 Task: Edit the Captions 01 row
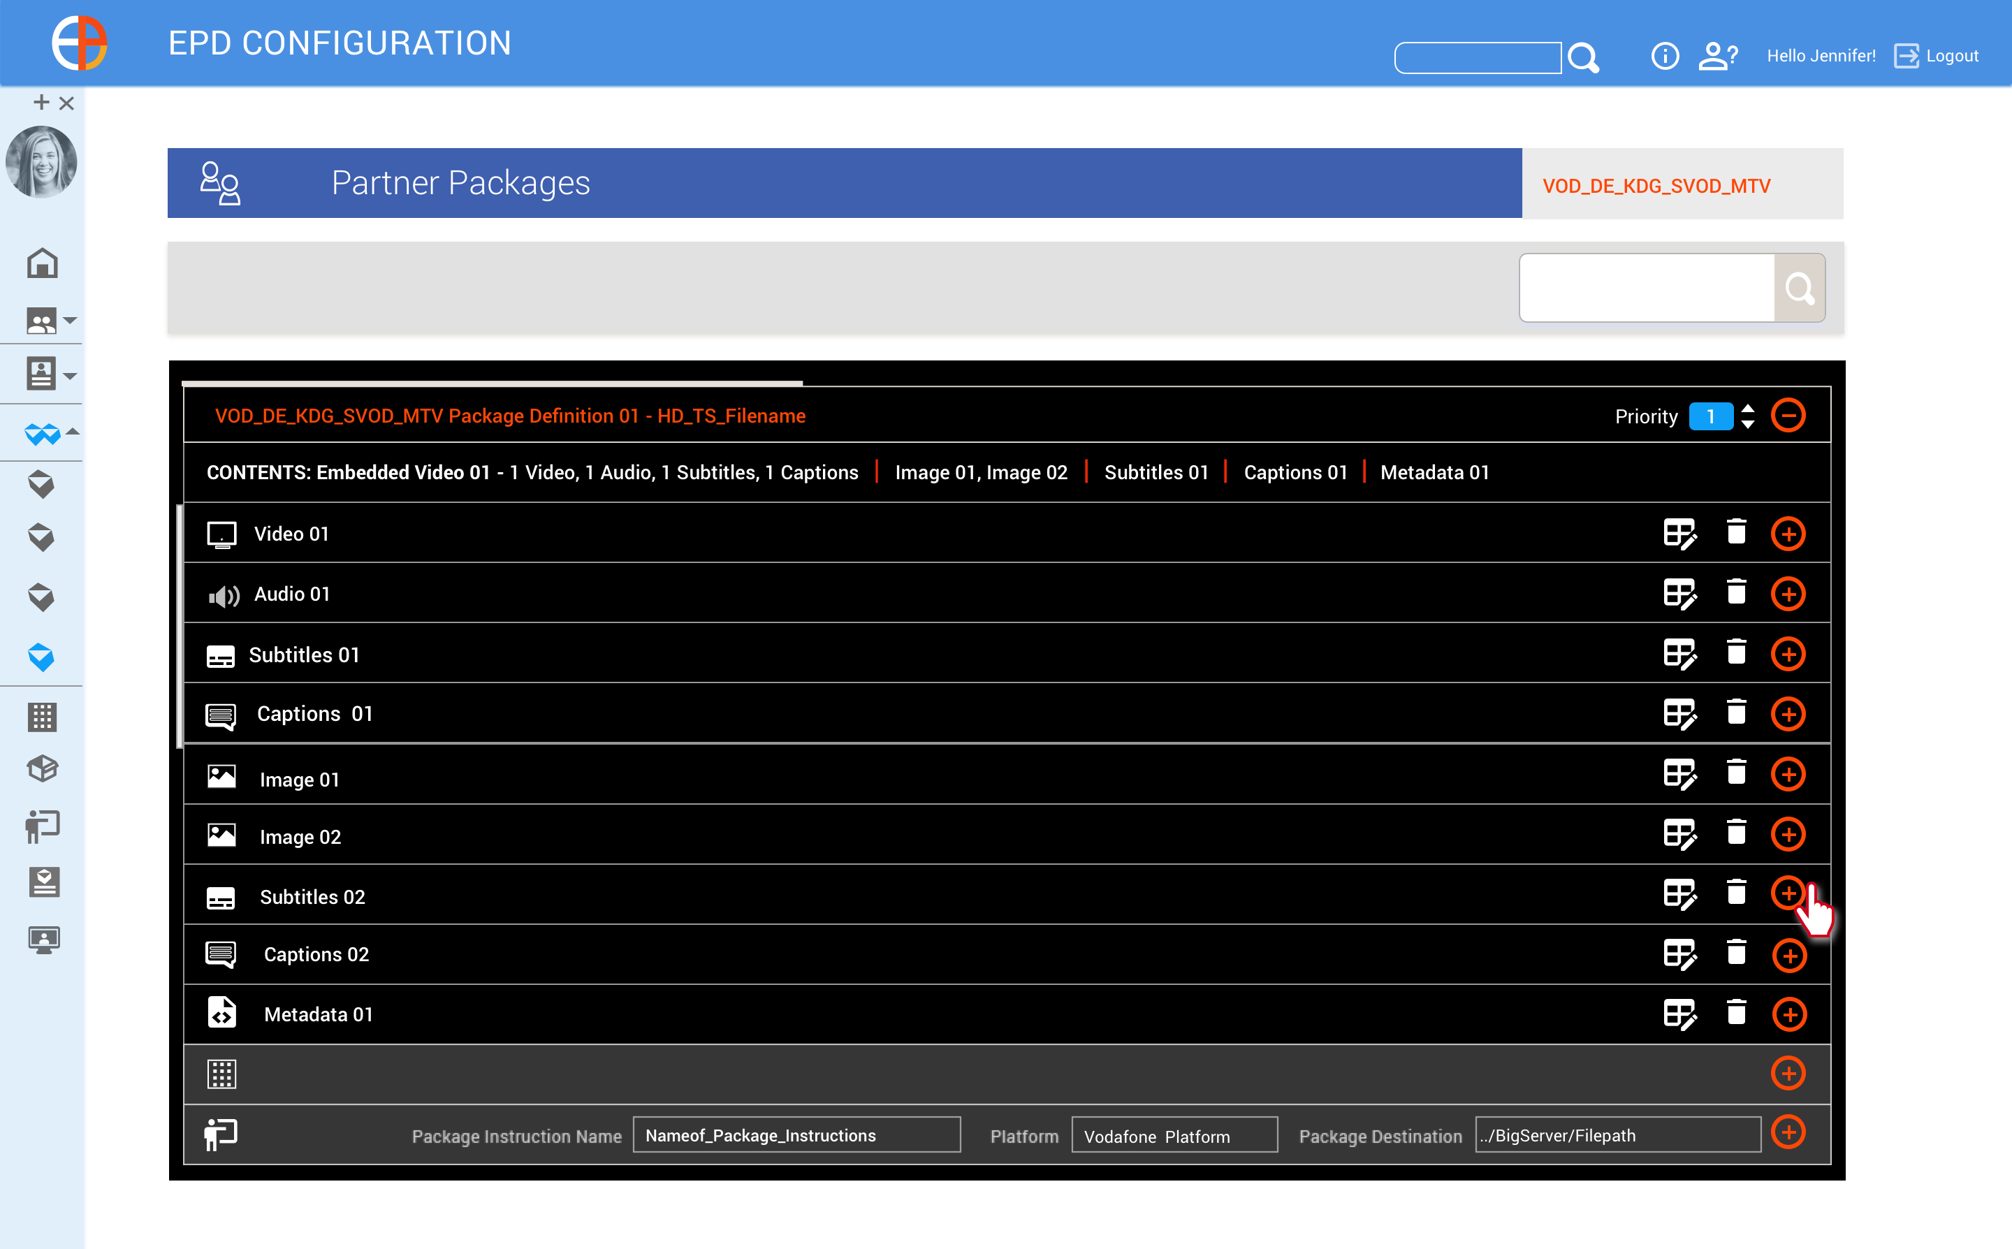click(1680, 715)
